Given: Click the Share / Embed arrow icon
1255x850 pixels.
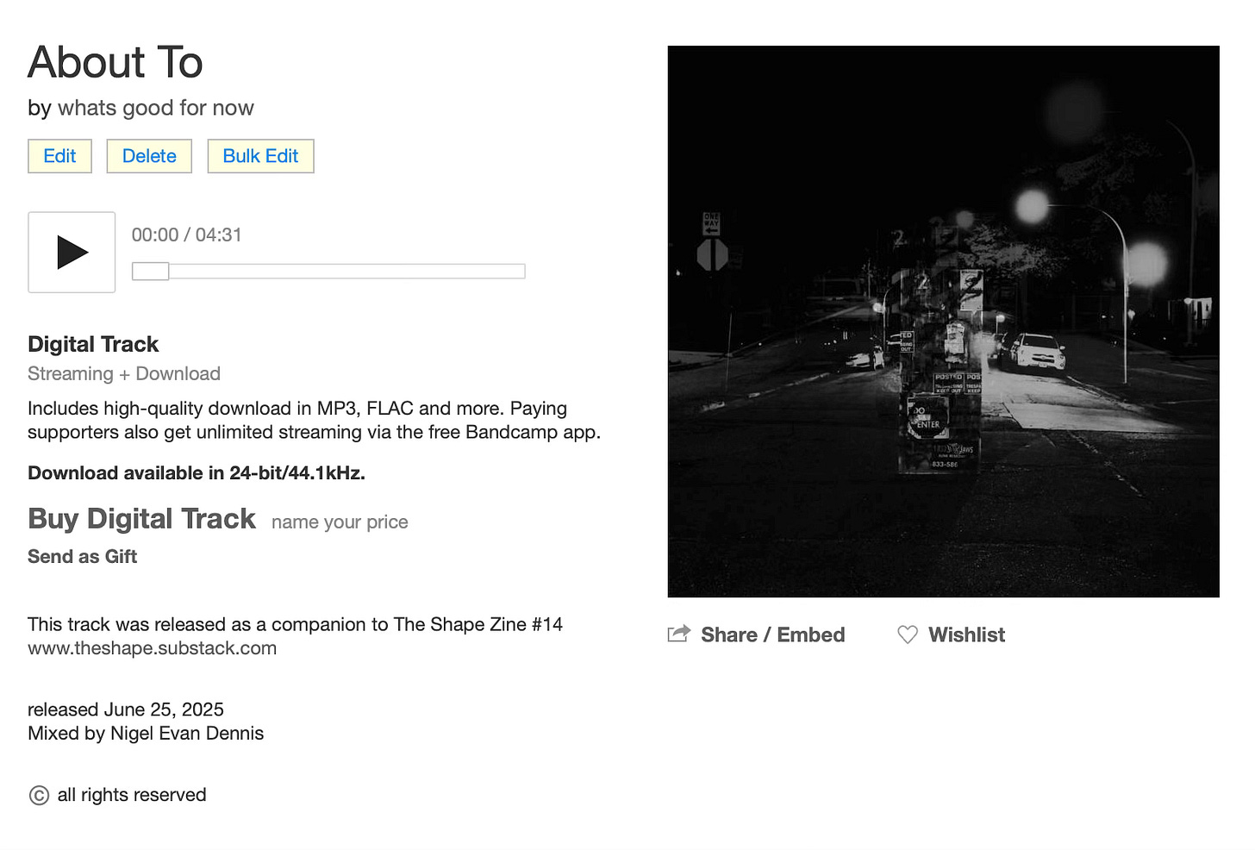Looking at the screenshot, I should click(x=679, y=634).
